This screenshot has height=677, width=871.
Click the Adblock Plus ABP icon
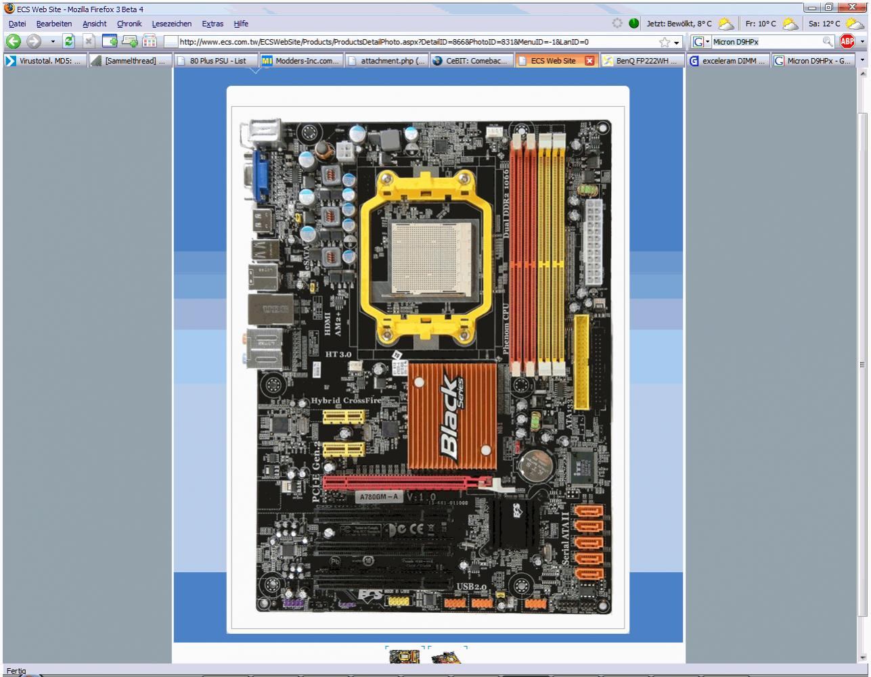click(847, 41)
